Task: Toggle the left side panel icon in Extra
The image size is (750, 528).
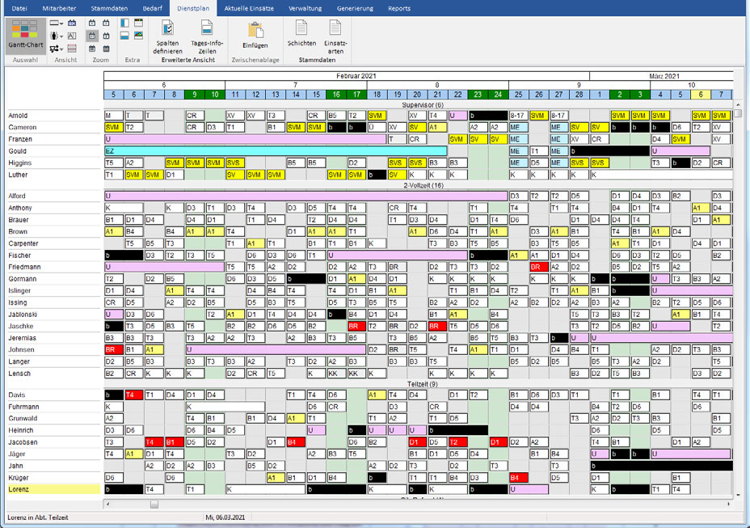Action: (x=124, y=23)
